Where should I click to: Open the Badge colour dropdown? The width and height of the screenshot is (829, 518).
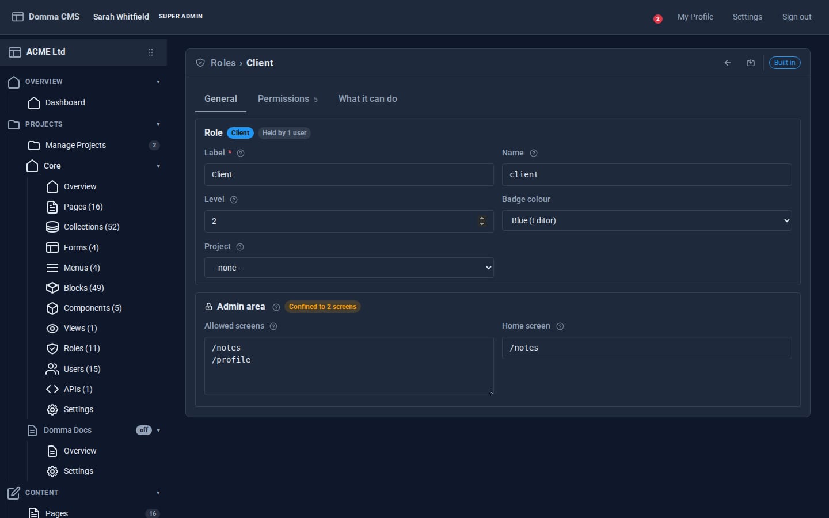[647, 220]
